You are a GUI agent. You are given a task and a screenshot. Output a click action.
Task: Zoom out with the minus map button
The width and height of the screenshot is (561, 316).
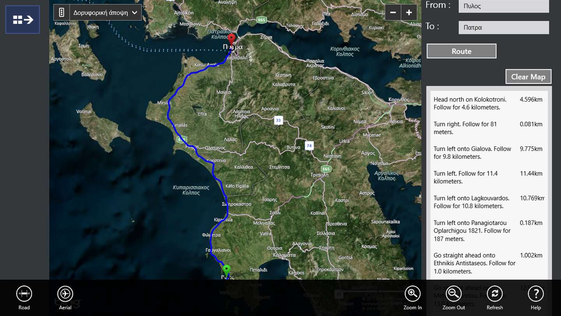tap(393, 12)
